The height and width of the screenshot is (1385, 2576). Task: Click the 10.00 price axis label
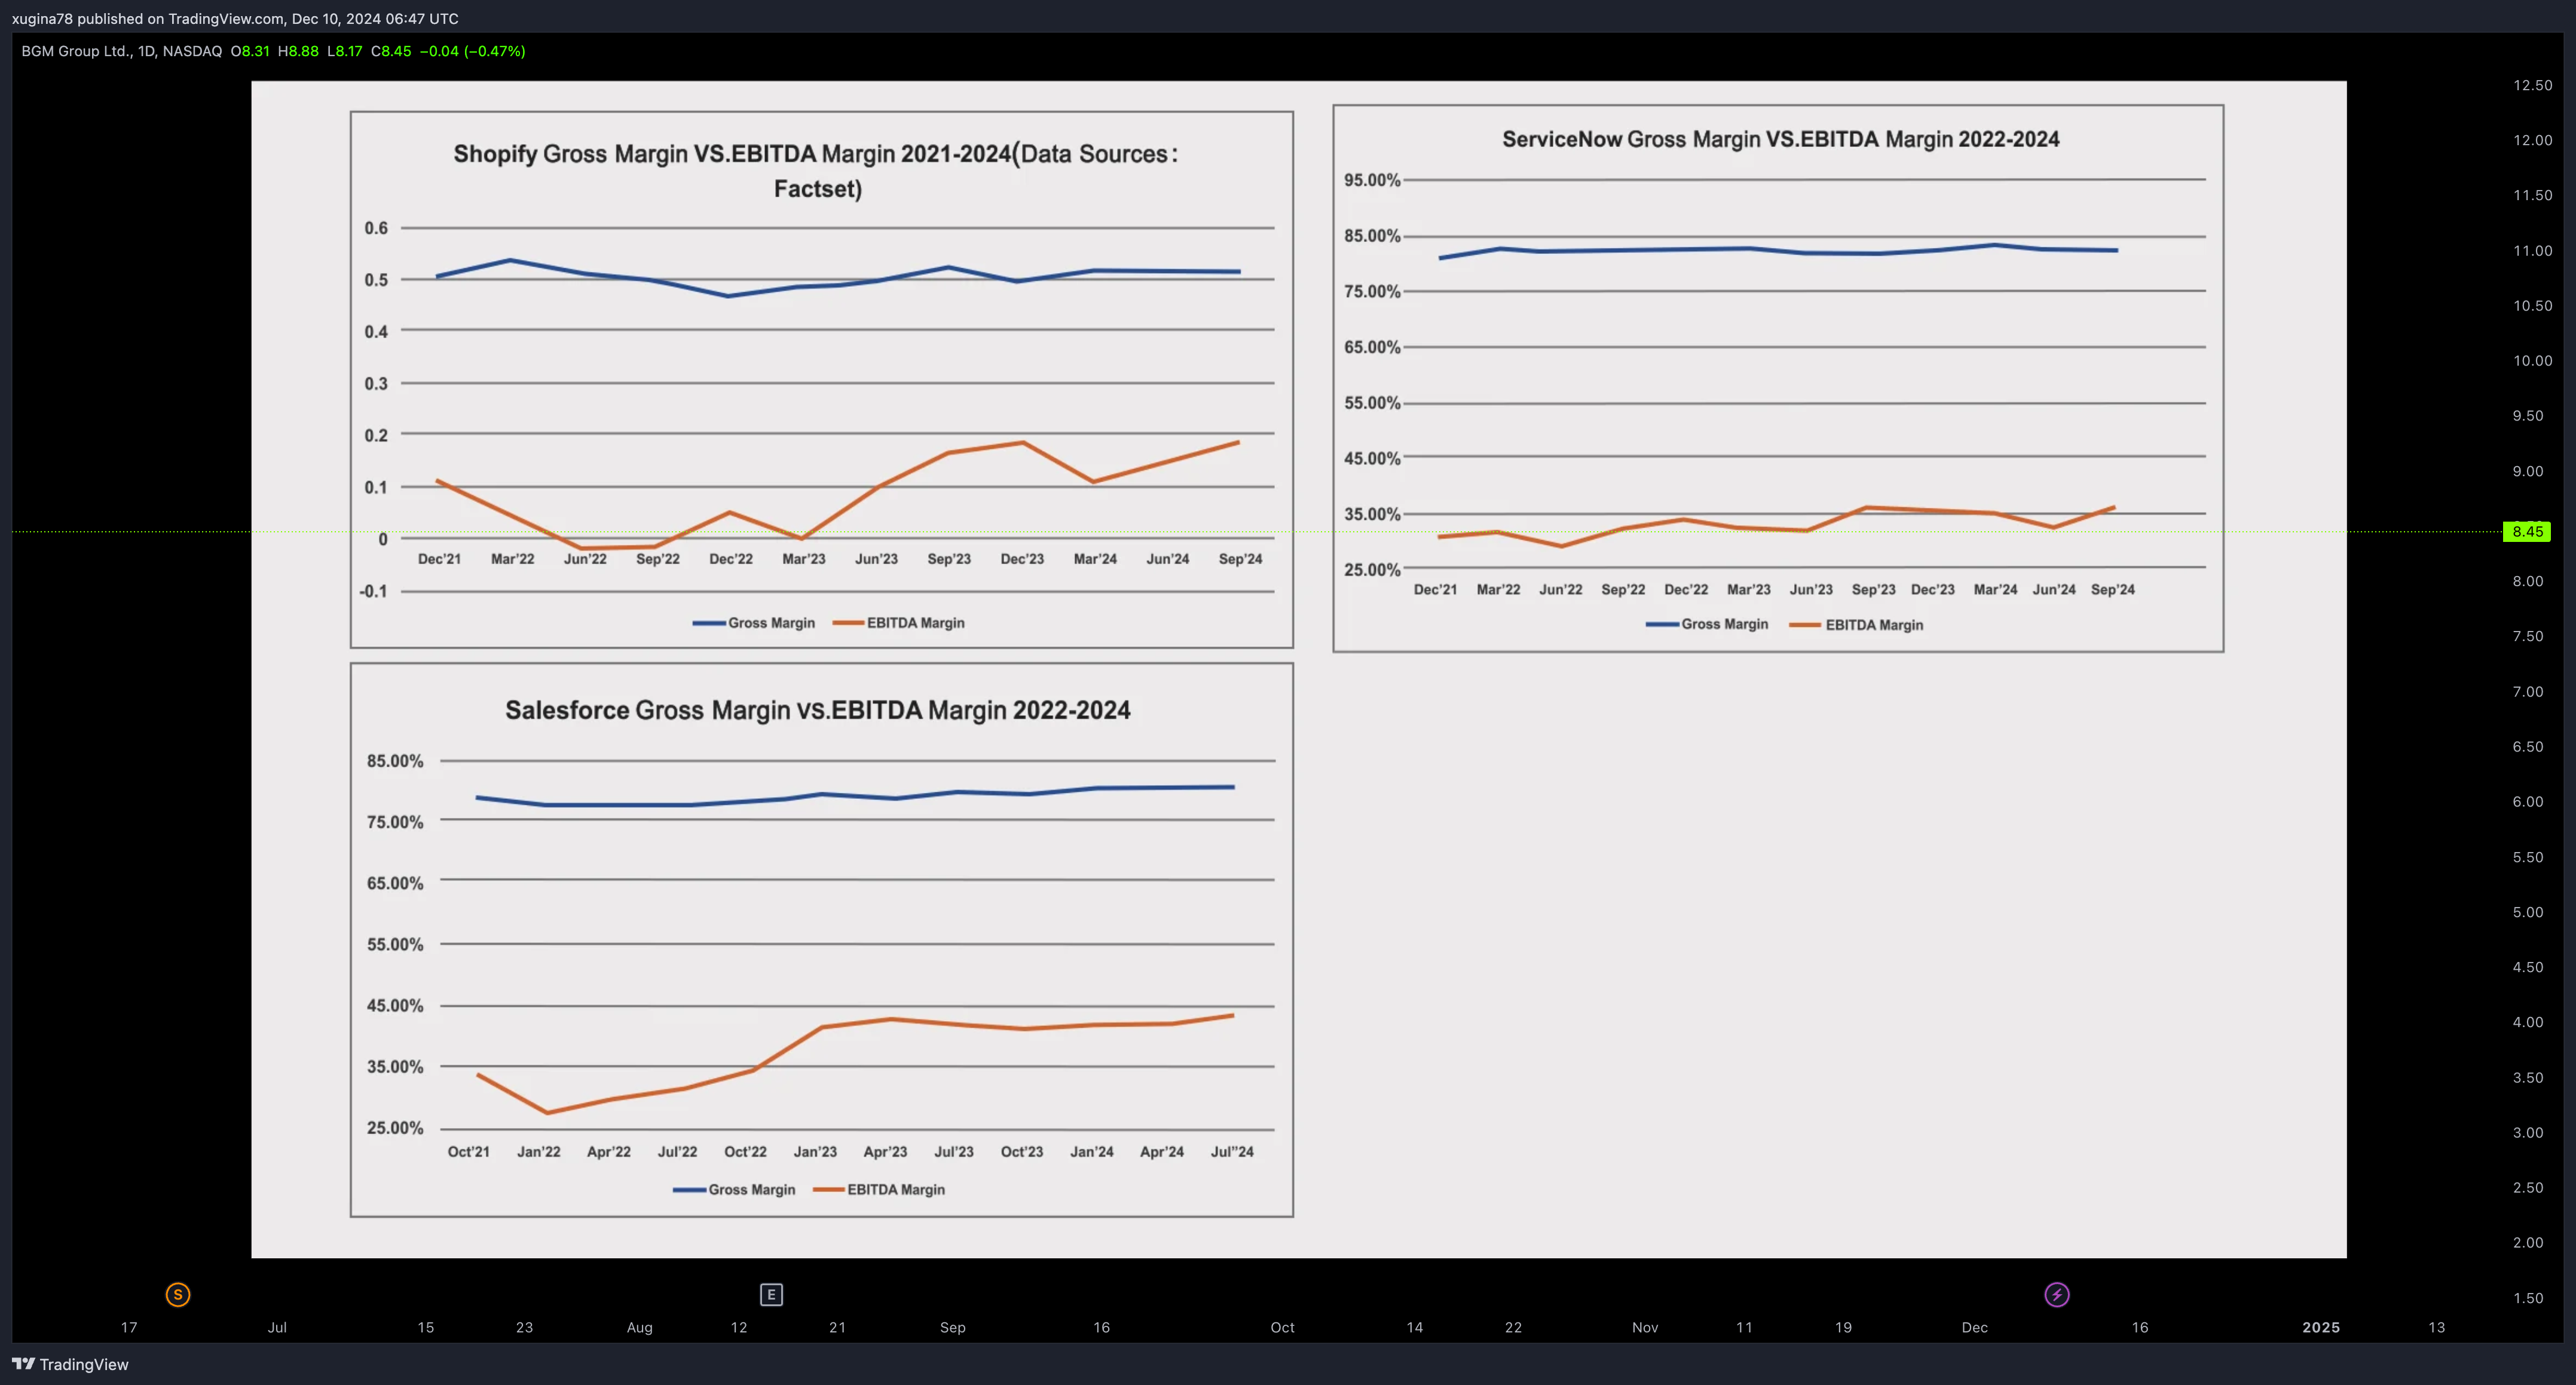pyautogui.click(x=2532, y=361)
